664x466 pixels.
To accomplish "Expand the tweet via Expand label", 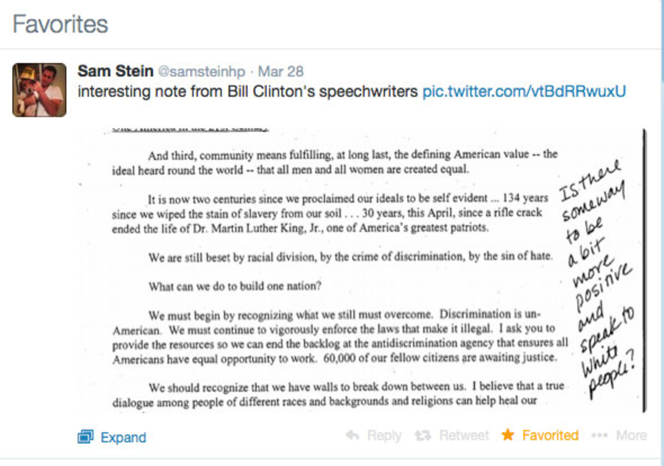I will click(x=123, y=437).
